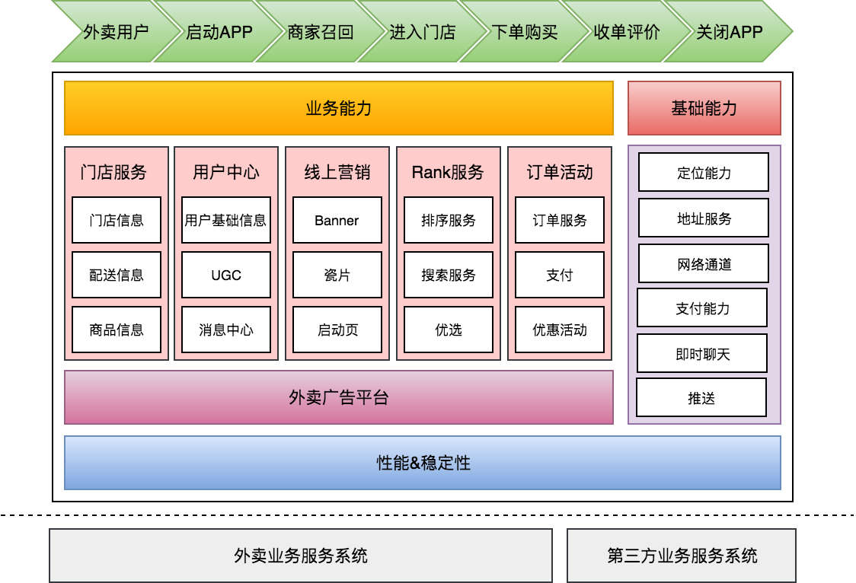Select the 外卖业务服务系统 box
856x583 pixels.
coord(301,556)
